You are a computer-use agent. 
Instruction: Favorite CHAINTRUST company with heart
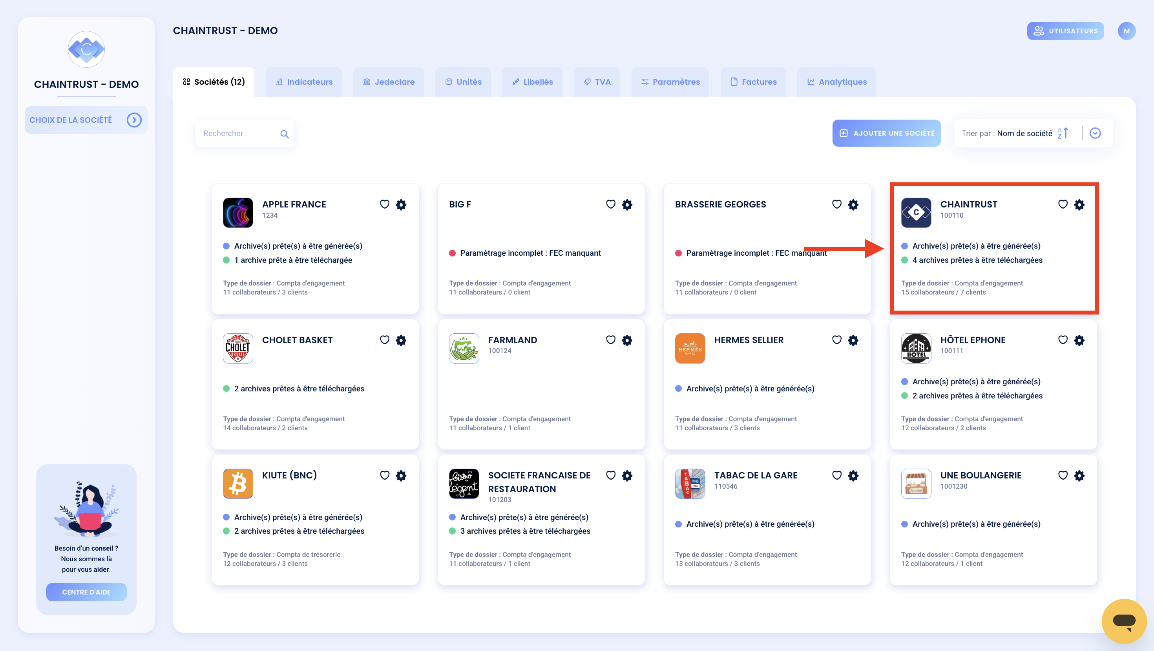(x=1063, y=204)
